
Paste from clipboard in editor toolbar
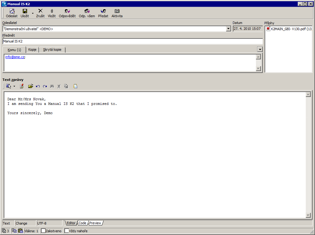pyautogui.click(x=75, y=86)
